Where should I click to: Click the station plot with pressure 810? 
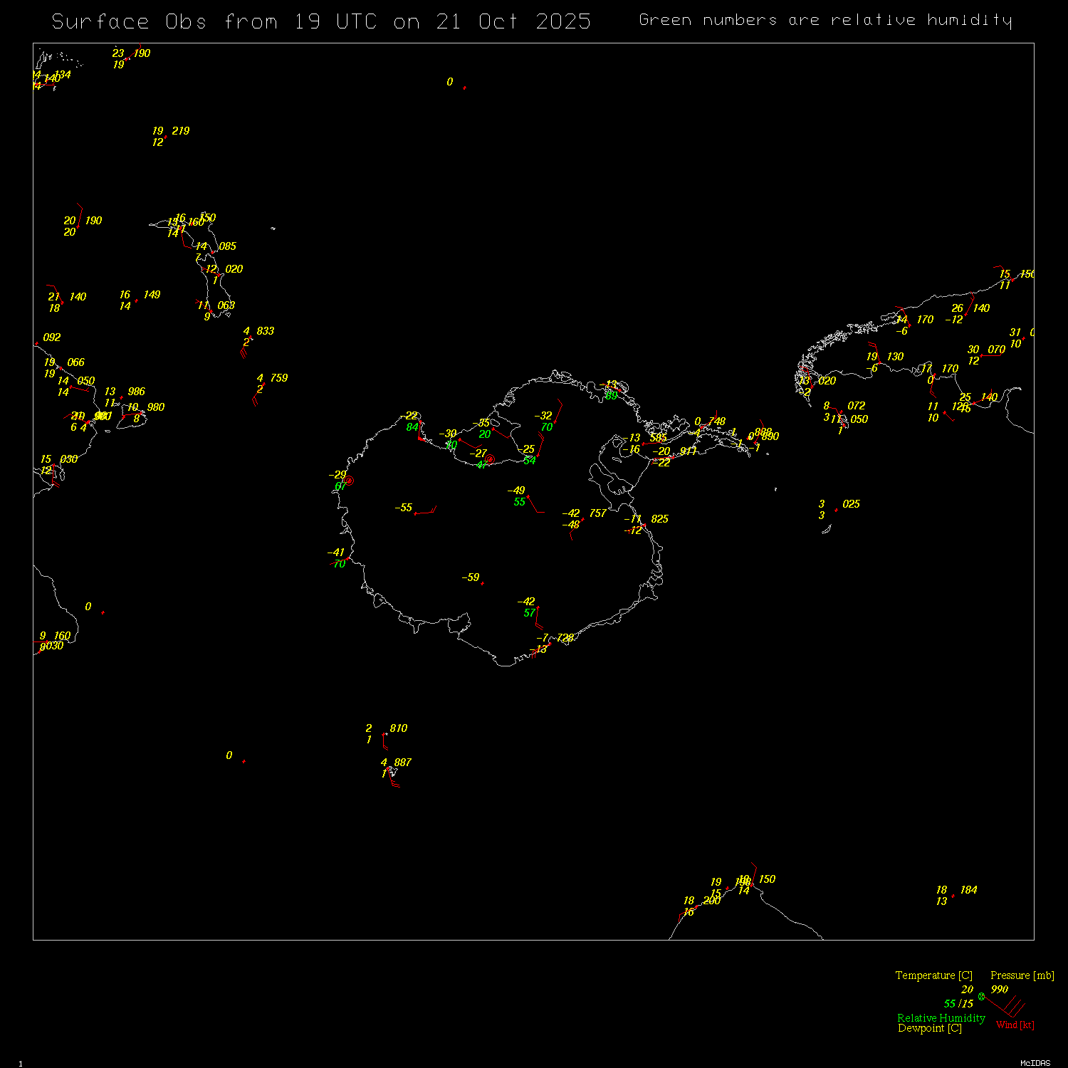(x=385, y=734)
